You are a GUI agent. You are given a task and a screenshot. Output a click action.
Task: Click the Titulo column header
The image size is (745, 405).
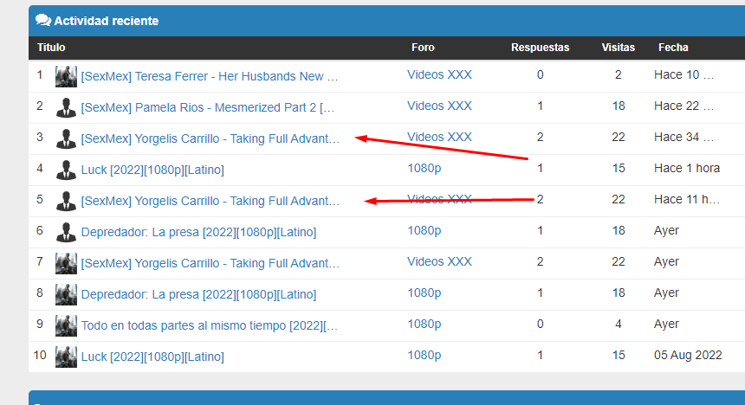point(51,48)
